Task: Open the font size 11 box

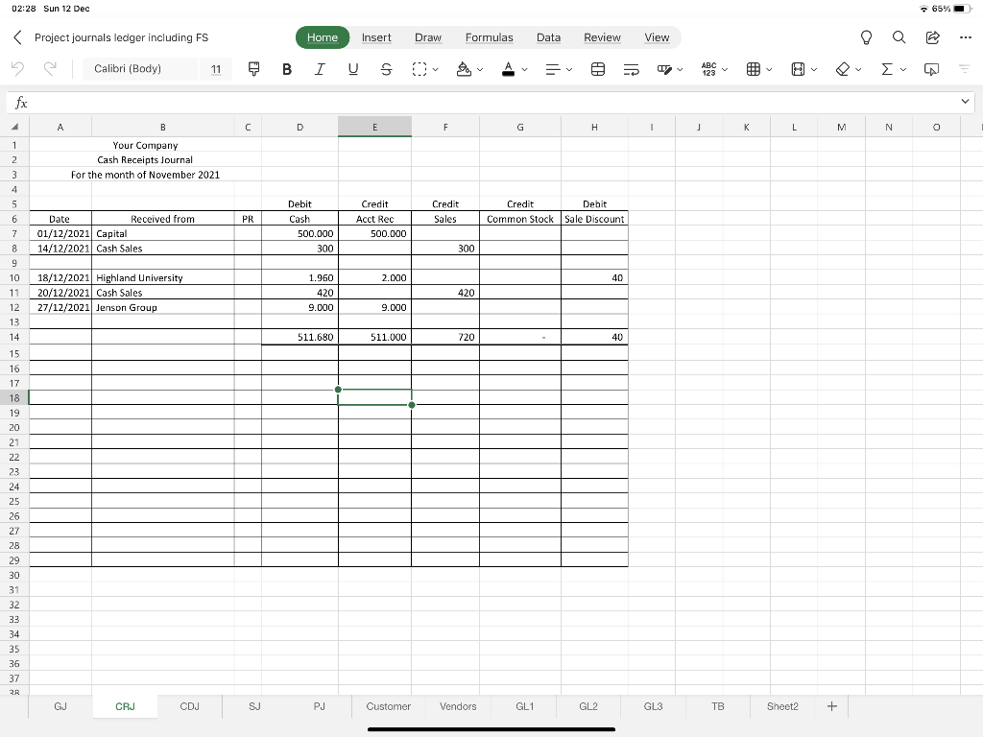Action: (216, 69)
